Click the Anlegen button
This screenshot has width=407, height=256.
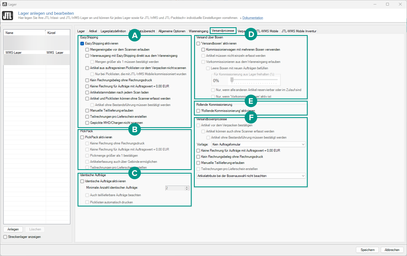pos(13,229)
